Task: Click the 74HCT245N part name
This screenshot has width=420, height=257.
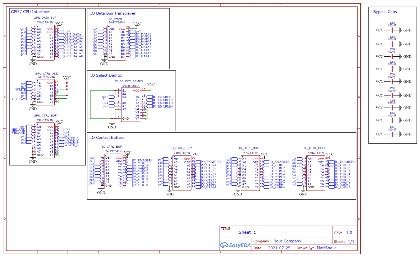Action: point(117,23)
